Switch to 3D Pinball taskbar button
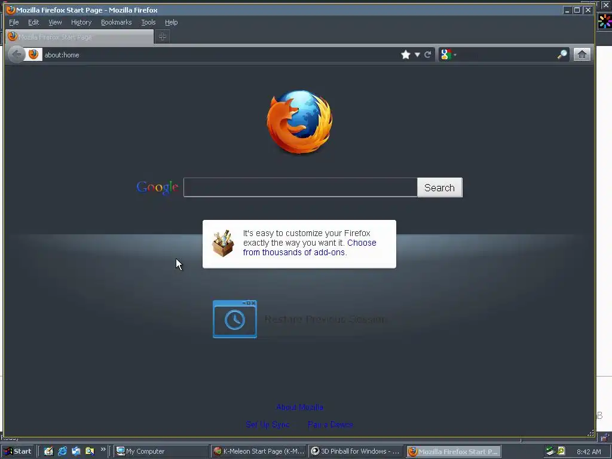This screenshot has width=612, height=459. [356, 451]
